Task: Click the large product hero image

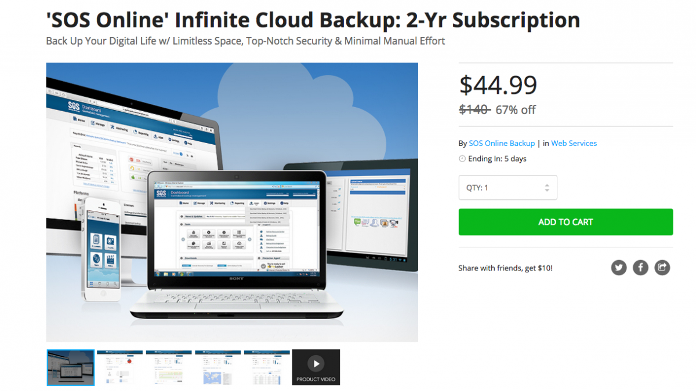Action: (232, 202)
